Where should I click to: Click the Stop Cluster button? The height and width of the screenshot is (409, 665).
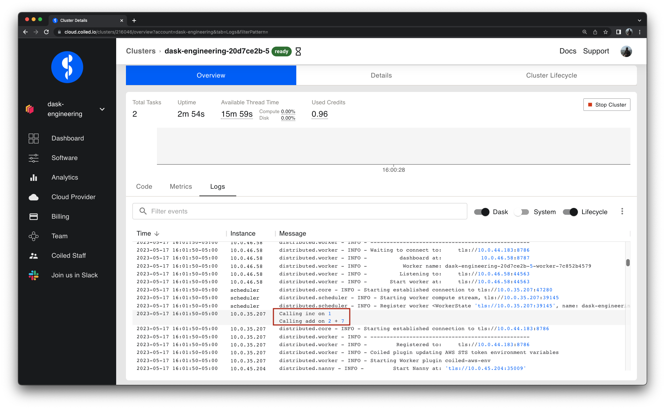(607, 105)
